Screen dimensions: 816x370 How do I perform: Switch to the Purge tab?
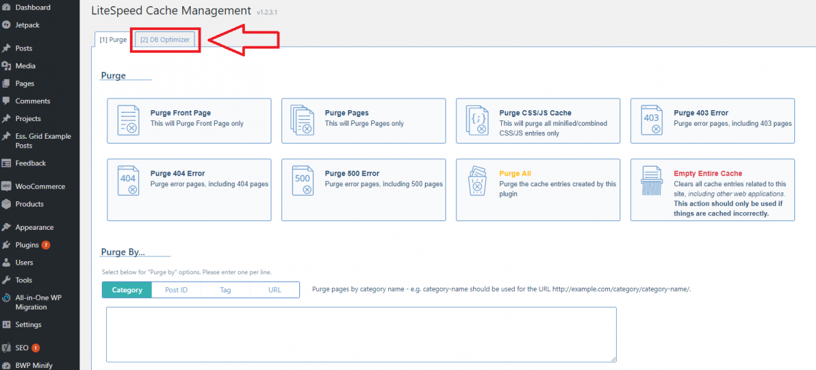point(113,39)
